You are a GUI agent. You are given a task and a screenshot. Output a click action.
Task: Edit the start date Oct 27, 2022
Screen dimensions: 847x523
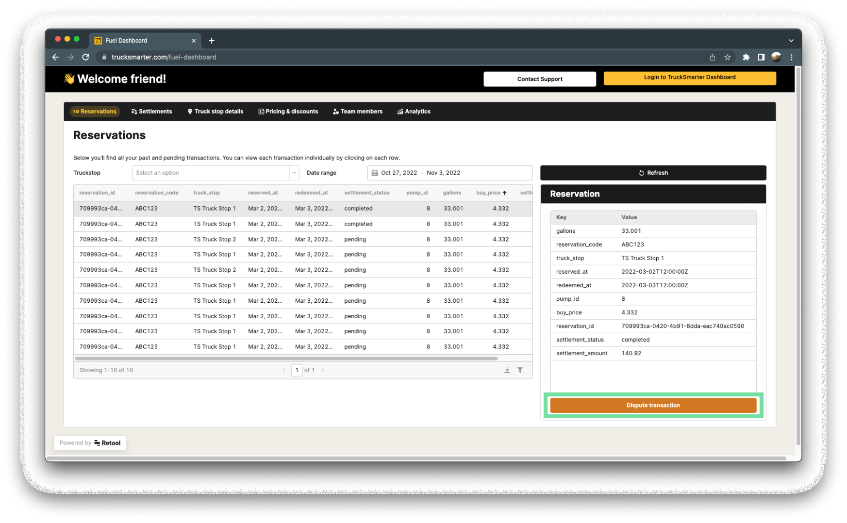399,173
